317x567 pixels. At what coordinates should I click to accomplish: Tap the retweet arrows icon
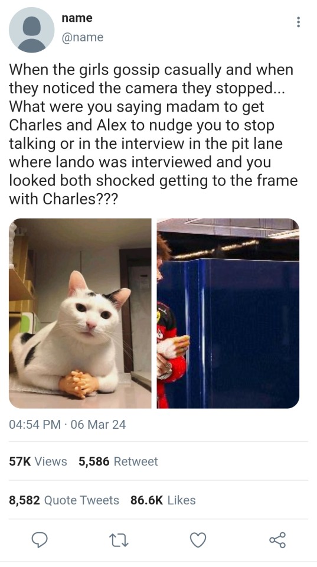(119, 540)
